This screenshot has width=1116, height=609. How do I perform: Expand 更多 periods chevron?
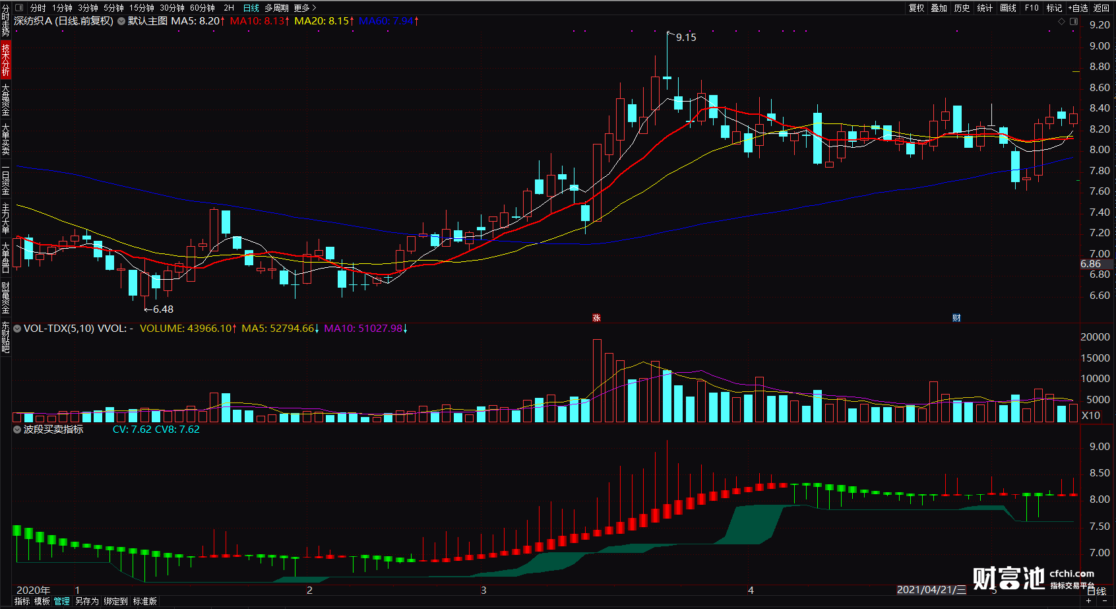[314, 8]
